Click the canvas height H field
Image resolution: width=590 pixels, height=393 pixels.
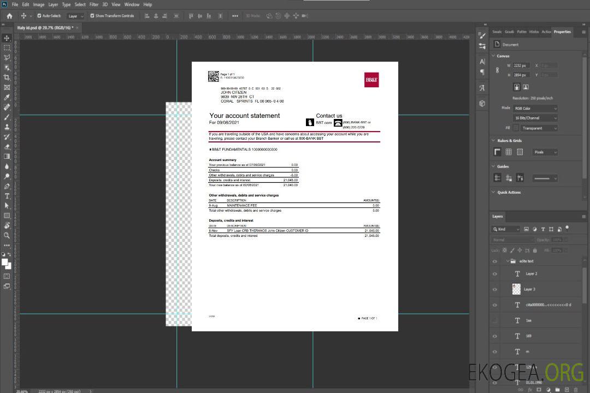pyautogui.click(x=521, y=75)
